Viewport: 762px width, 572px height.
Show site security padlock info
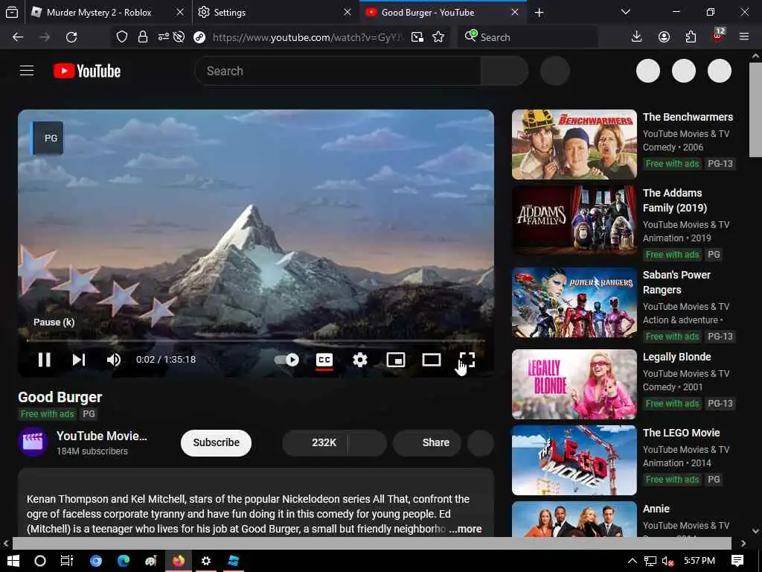(142, 37)
